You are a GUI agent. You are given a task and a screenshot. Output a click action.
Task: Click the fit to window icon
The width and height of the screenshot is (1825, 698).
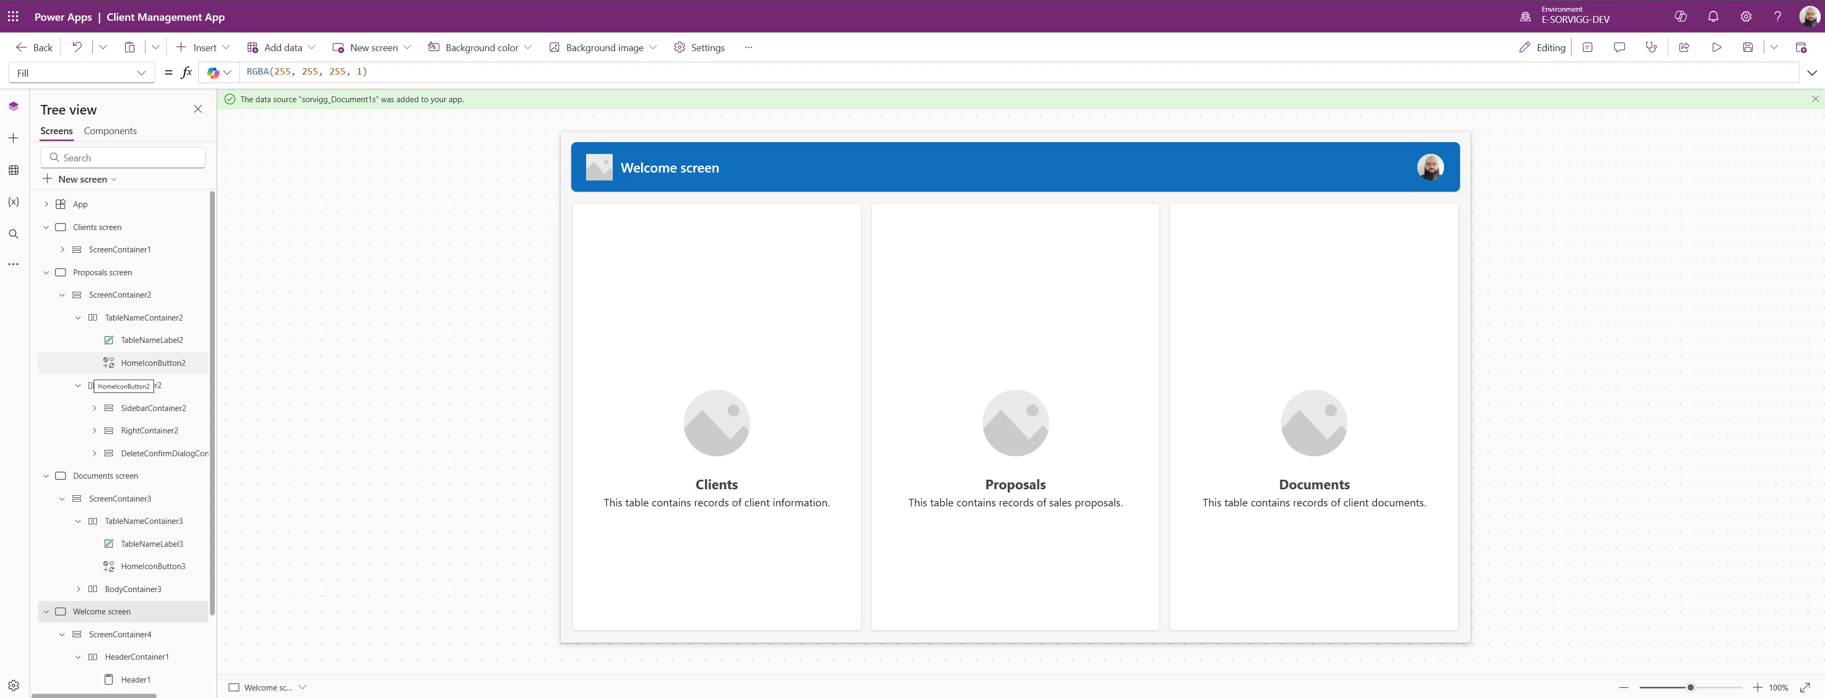pyautogui.click(x=1804, y=687)
